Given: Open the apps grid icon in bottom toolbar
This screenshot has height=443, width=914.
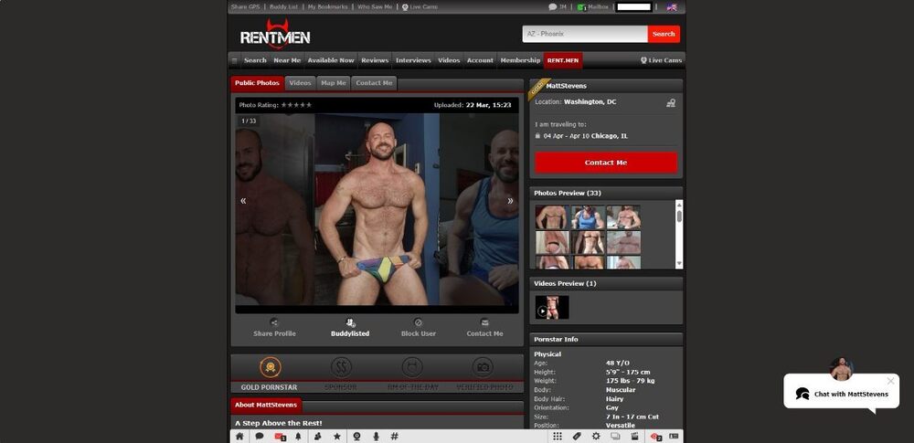Looking at the screenshot, I should click(558, 437).
